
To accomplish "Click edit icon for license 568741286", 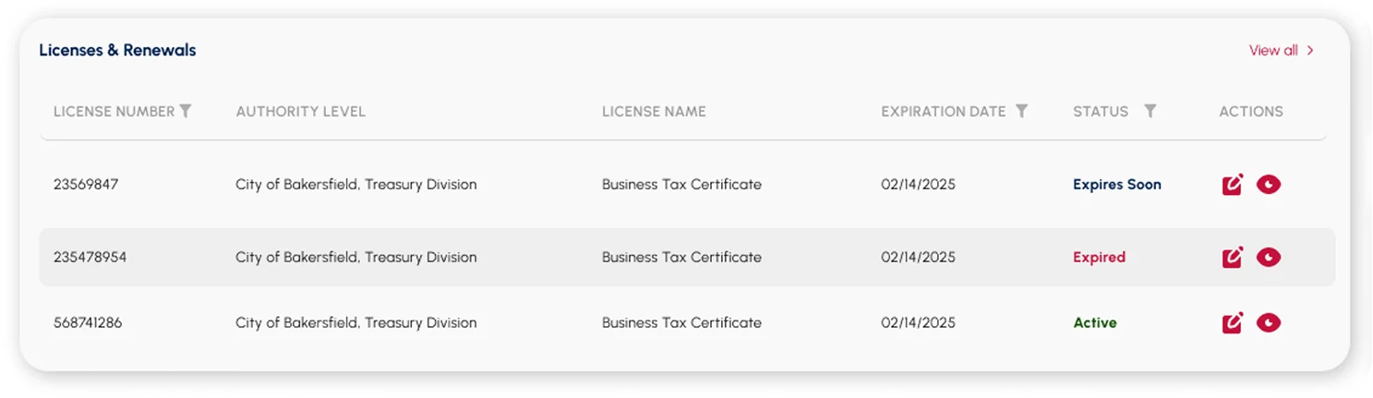I will pyautogui.click(x=1232, y=323).
